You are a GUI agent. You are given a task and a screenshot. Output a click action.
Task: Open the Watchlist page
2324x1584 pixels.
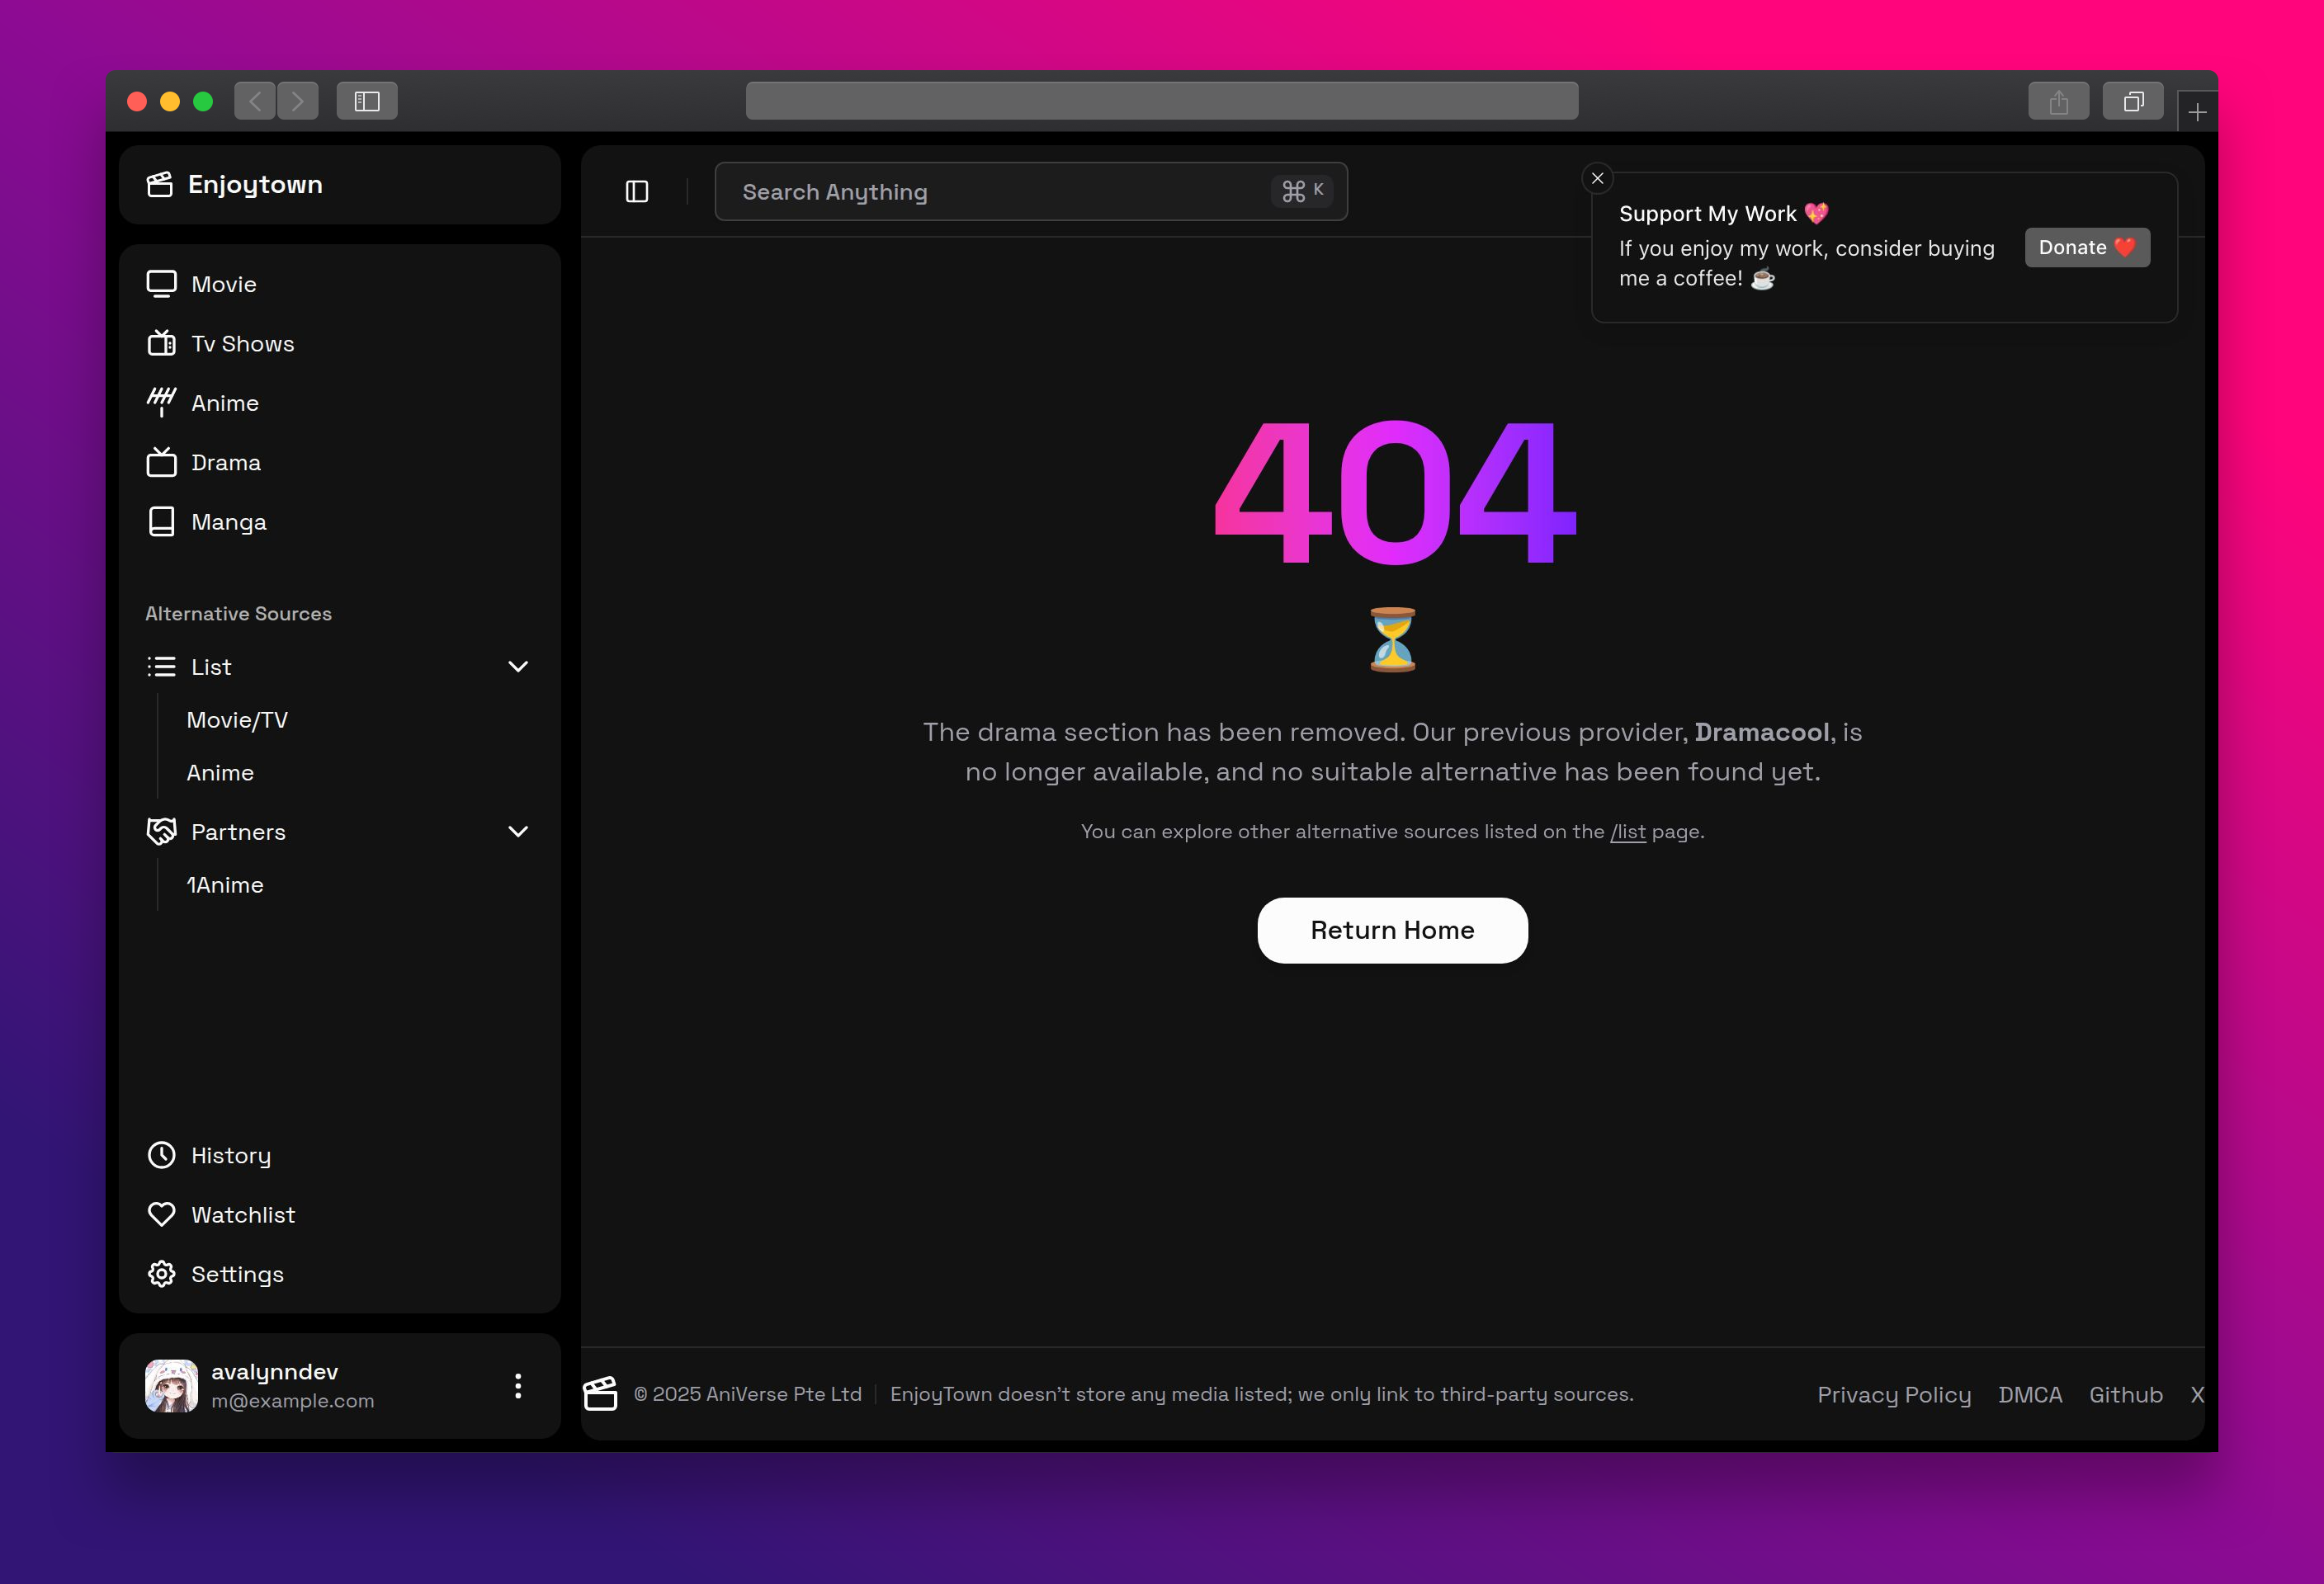point(340,1215)
